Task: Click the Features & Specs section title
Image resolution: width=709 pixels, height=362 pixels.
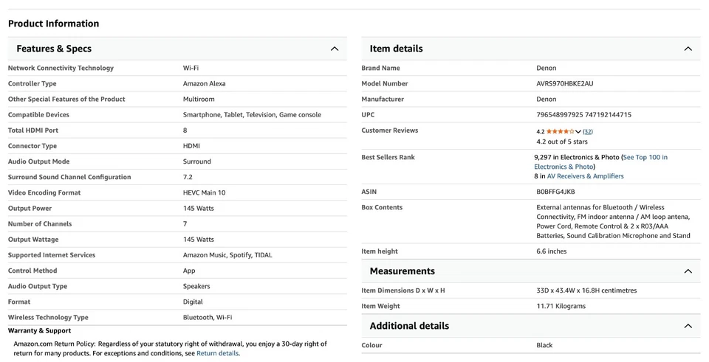Action: (x=54, y=49)
